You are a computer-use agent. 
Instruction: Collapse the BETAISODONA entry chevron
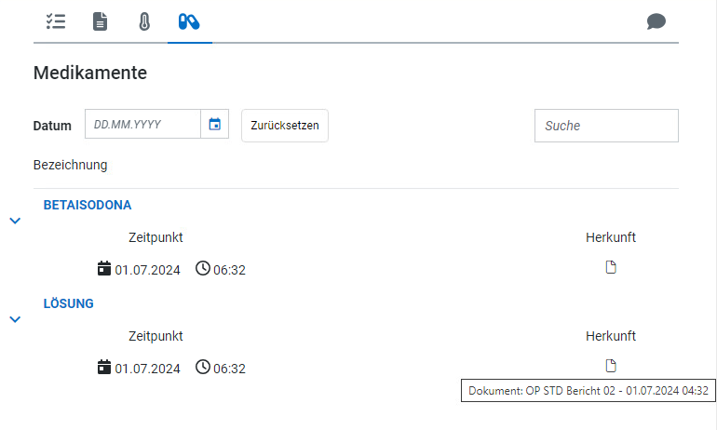[x=15, y=222]
